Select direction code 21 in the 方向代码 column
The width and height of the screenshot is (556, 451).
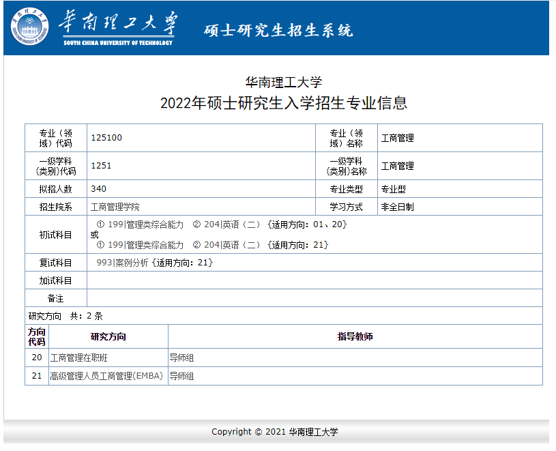tap(37, 376)
